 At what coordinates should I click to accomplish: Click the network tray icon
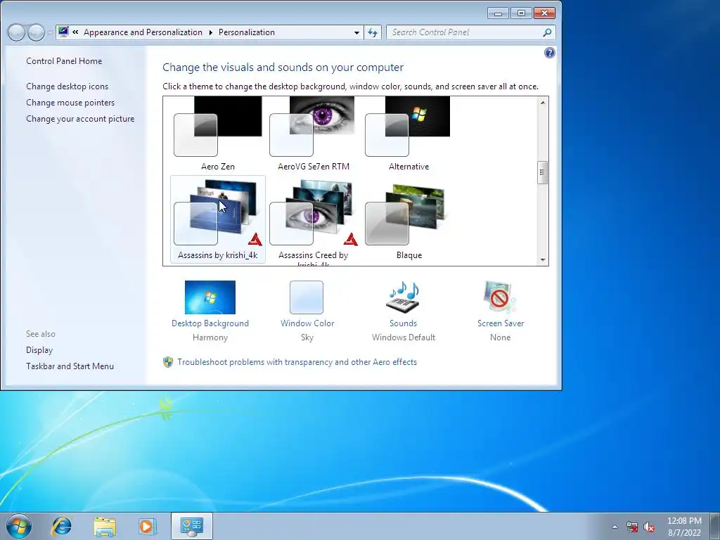pos(632,527)
